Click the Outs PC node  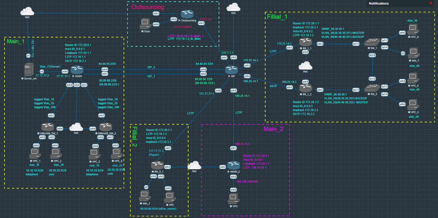click(145, 24)
